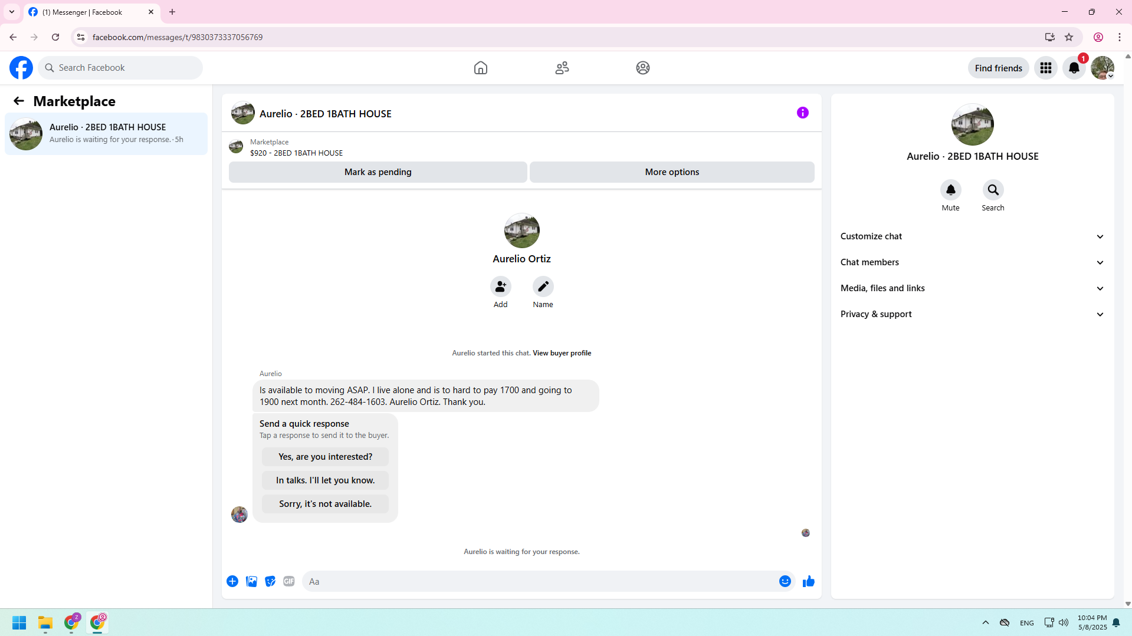1132x636 pixels.
Task: Expand Chat members section
Action: pos(973,262)
